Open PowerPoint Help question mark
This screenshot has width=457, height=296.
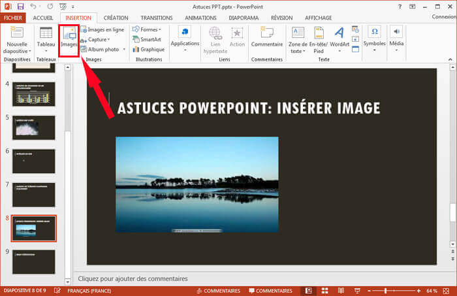click(400, 7)
